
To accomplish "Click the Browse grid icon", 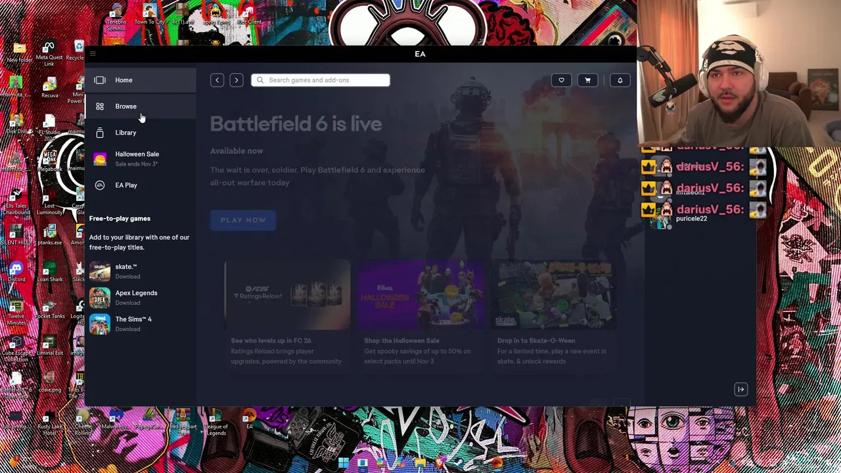I will (x=100, y=106).
